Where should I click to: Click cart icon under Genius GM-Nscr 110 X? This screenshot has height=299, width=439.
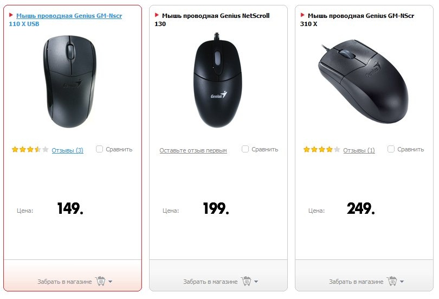pos(100,281)
